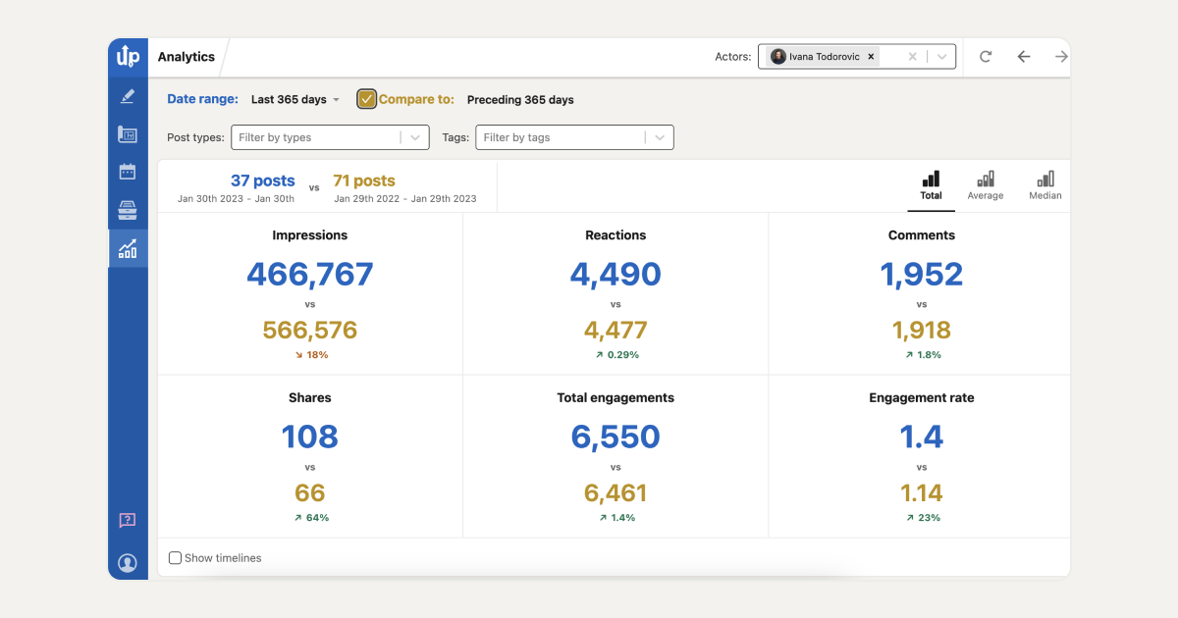Go back with the left arrow icon

pyautogui.click(x=1024, y=57)
